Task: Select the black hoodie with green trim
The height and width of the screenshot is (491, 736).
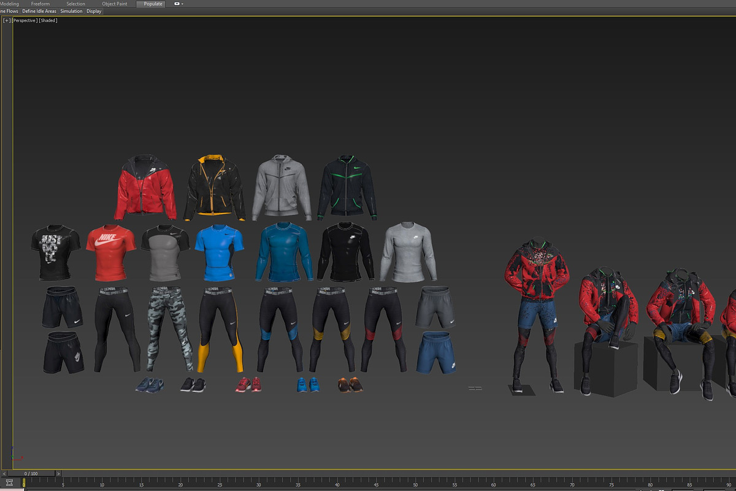Action: point(347,187)
